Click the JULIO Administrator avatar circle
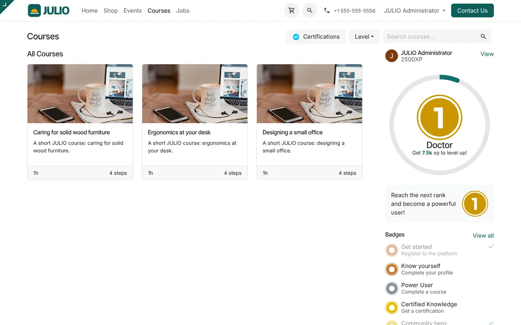Screen dimensions: 521x325 pos(392,56)
